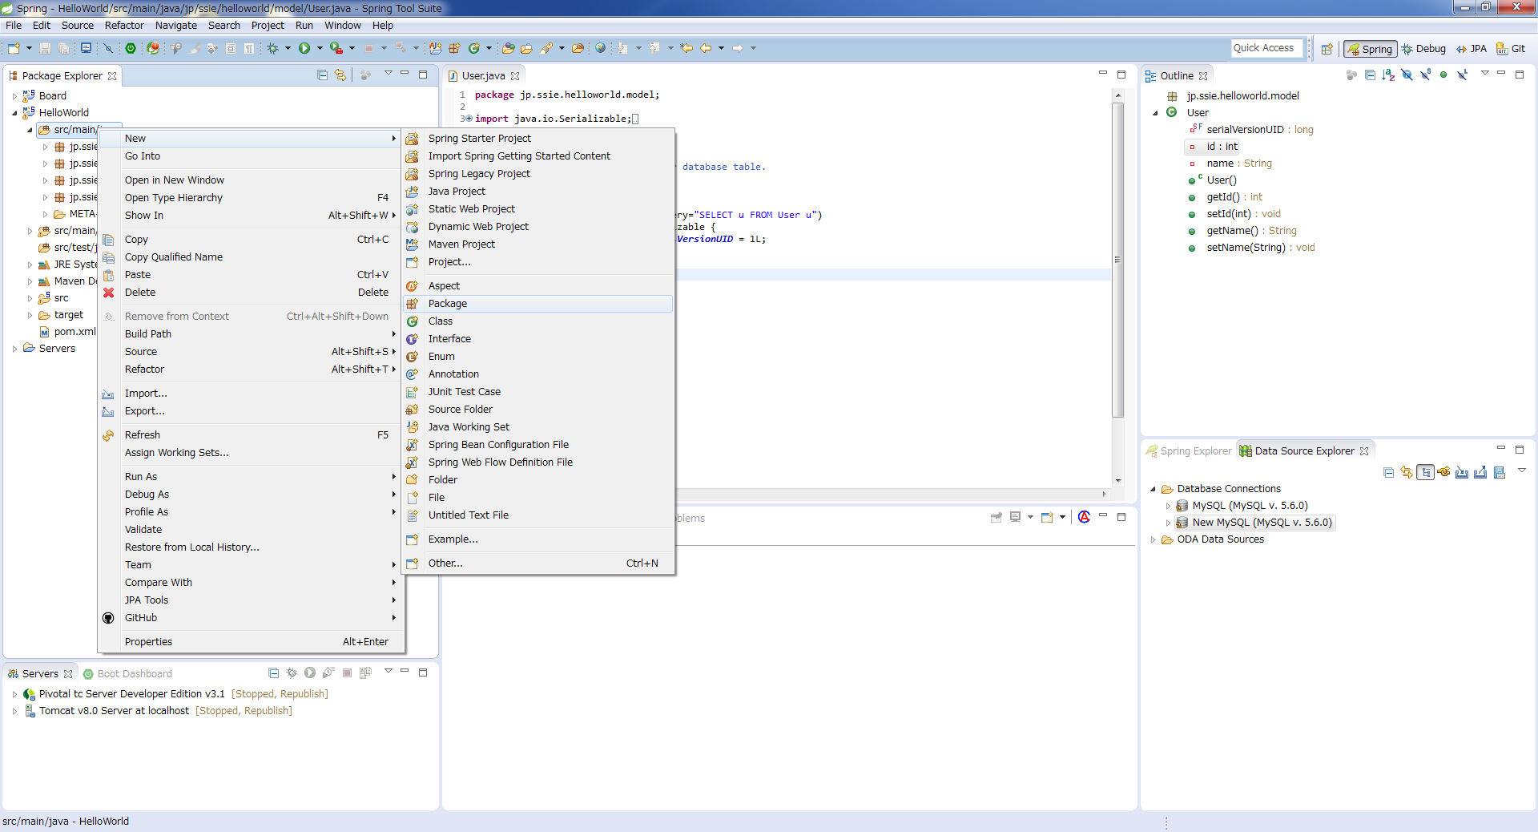Click Collapse All in Package Explorer

[322, 75]
